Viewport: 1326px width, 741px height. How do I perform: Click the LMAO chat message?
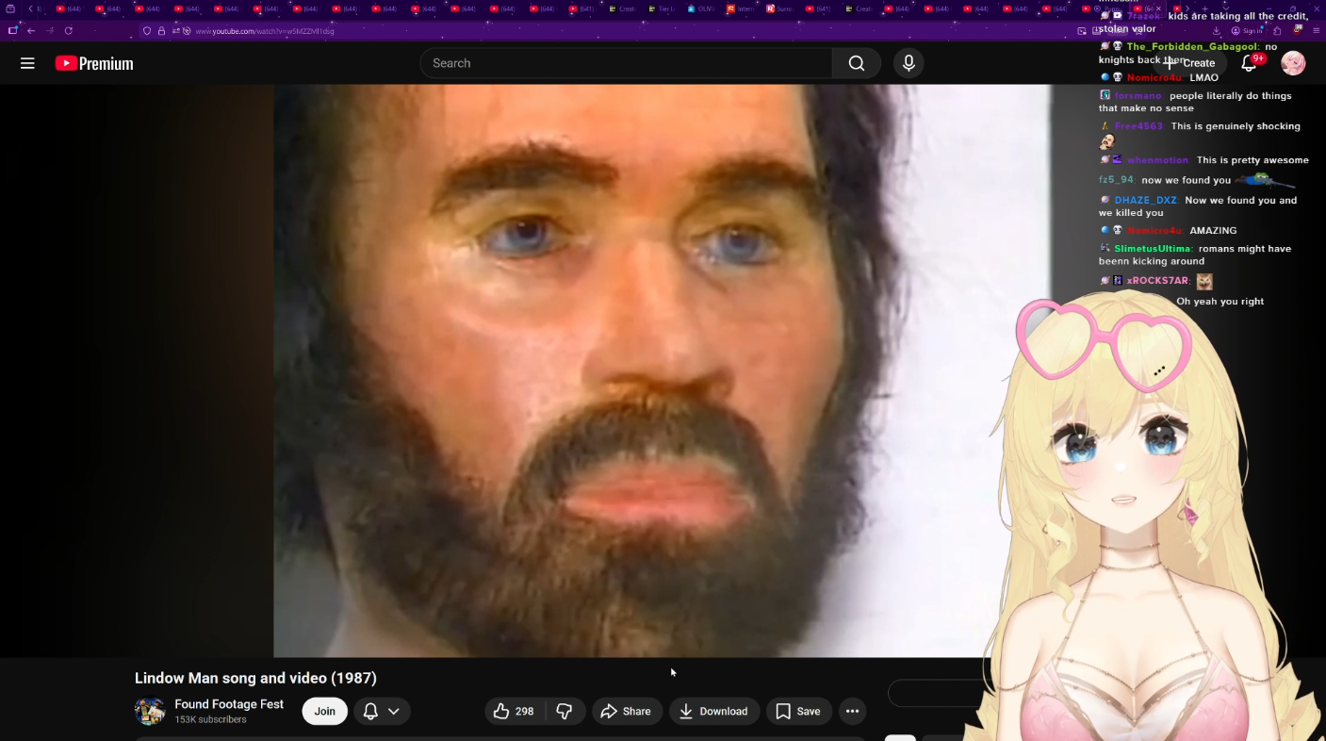(1204, 78)
